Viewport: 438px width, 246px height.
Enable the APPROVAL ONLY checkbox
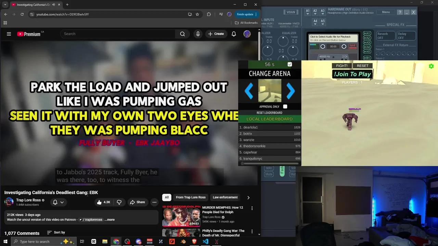click(x=285, y=107)
